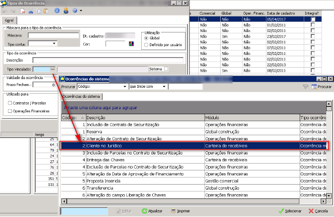The width and height of the screenshot is (334, 217).
Task: Switch to the Geral tab
Action: [8, 21]
